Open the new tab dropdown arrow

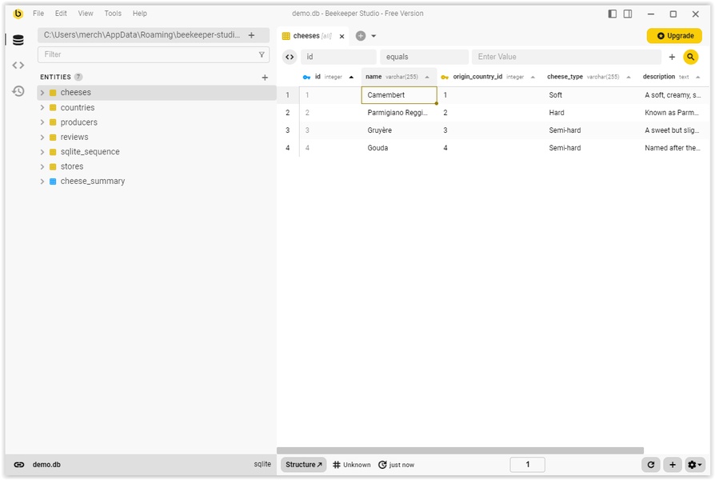(373, 36)
